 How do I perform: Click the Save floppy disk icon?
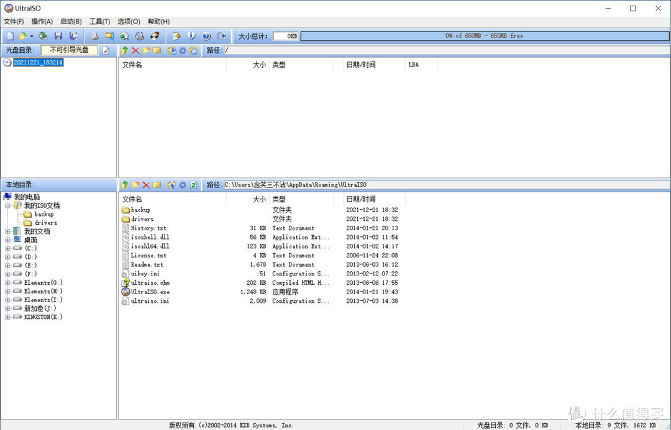click(x=58, y=36)
